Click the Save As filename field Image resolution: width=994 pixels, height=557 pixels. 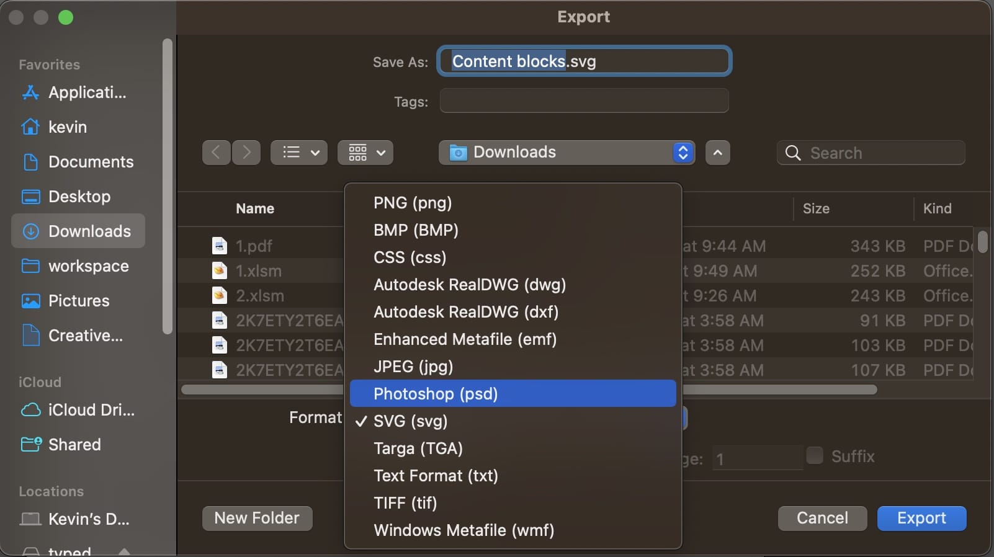point(584,61)
